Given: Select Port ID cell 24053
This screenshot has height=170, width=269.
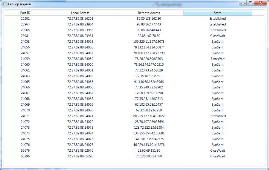Looking at the screenshot, I should 25,42.
